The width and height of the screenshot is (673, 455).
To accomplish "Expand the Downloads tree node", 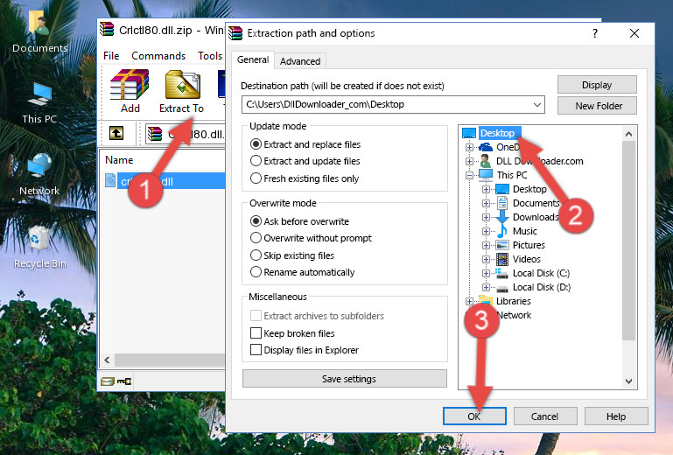I will (x=486, y=217).
